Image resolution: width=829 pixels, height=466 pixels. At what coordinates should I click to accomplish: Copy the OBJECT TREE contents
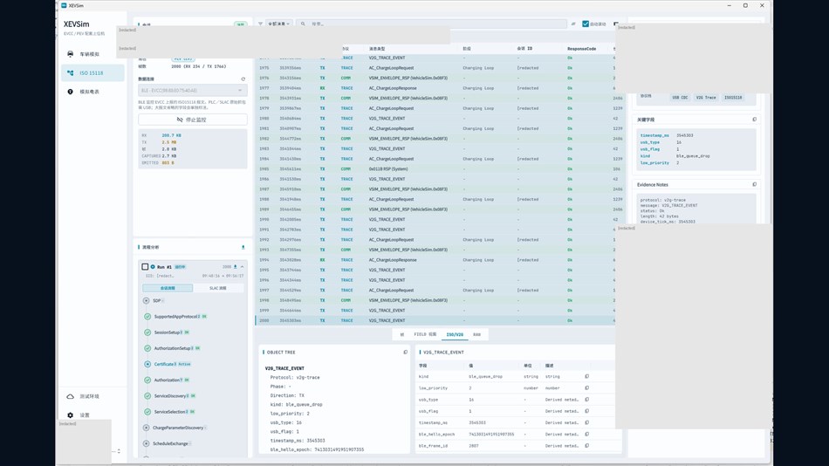(x=406, y=353)
